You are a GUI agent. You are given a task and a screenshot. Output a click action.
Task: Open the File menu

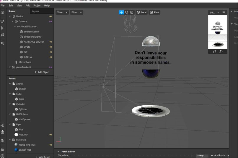pyautogui.click(x=2, y=5)
